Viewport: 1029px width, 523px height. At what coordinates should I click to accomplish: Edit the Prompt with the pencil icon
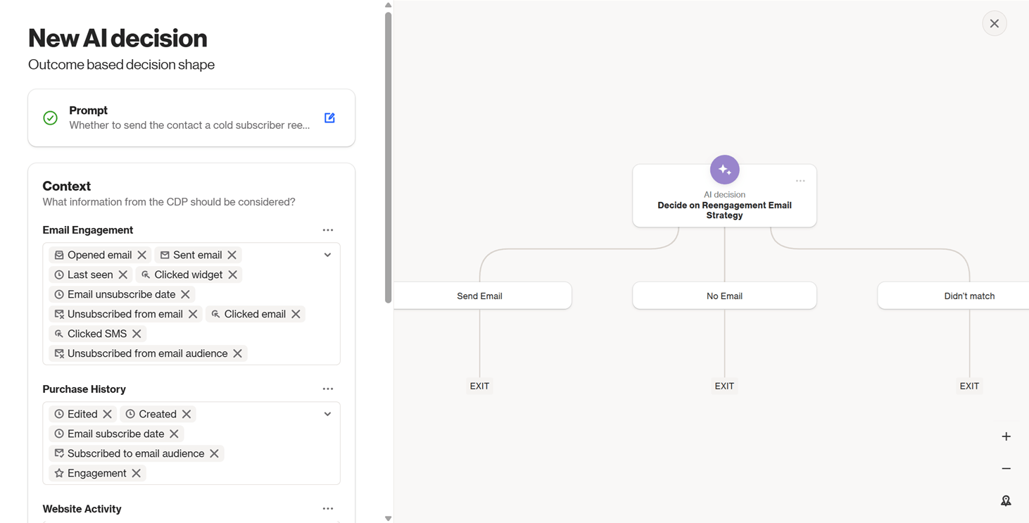tap(329, 118)
